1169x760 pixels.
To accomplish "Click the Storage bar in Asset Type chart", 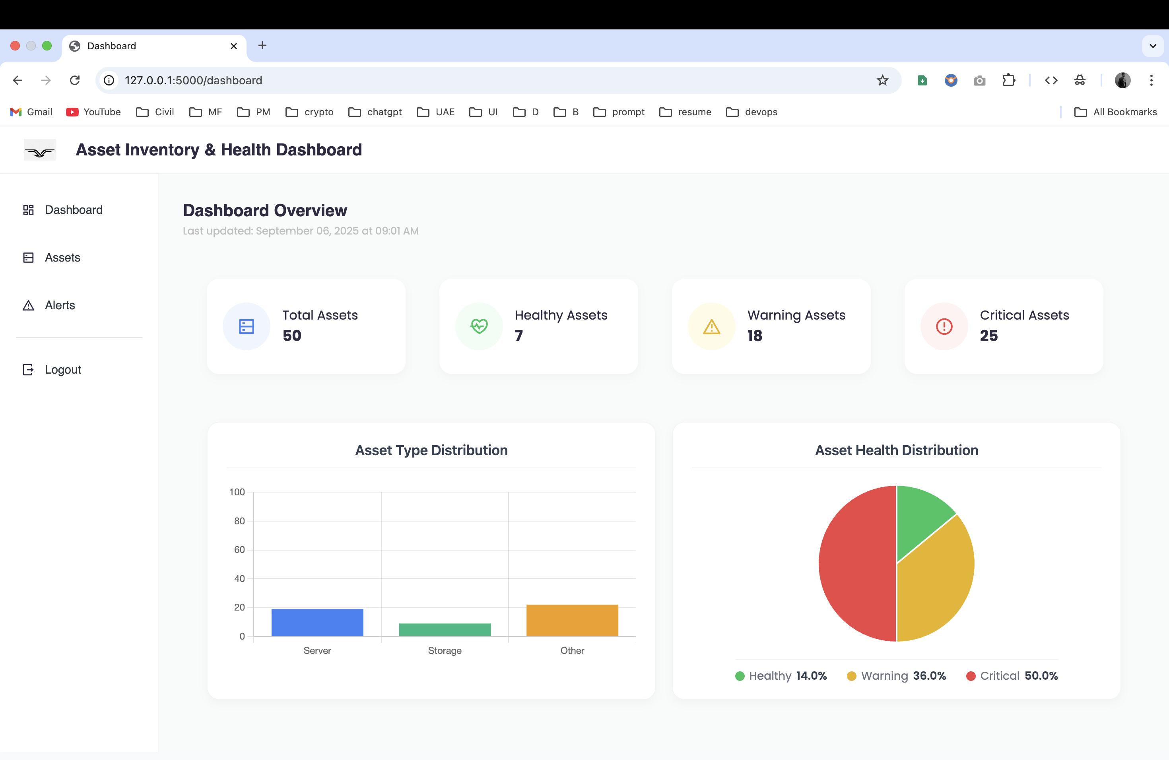I will pyautogui.click(x=445, y=628).
